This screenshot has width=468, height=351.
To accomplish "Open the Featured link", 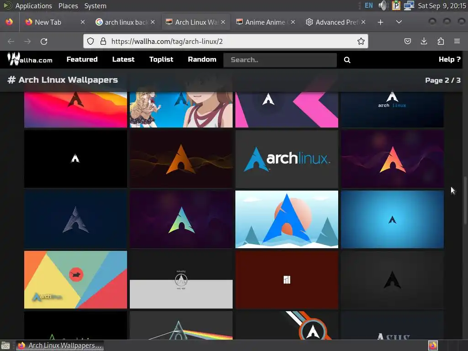I will [x=82, y=59].
